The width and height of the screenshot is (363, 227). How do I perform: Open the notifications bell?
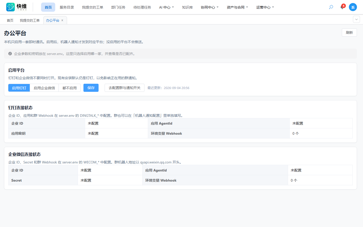click(x=342, y=7)
